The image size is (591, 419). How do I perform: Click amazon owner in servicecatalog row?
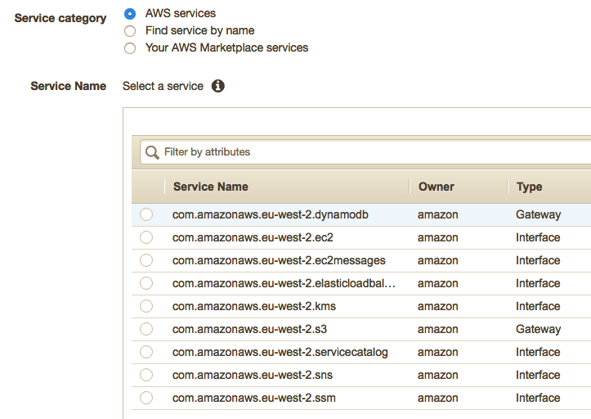[x=438, y=352]
